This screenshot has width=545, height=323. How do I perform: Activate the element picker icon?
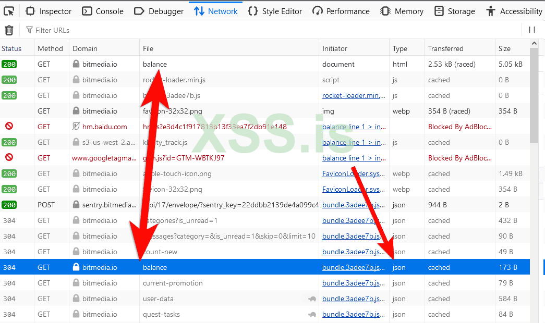pyautogui.click(x=9, y=11)
